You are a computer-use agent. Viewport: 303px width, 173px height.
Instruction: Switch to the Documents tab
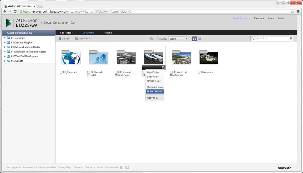pyautogui.click(x=88, y=33)
